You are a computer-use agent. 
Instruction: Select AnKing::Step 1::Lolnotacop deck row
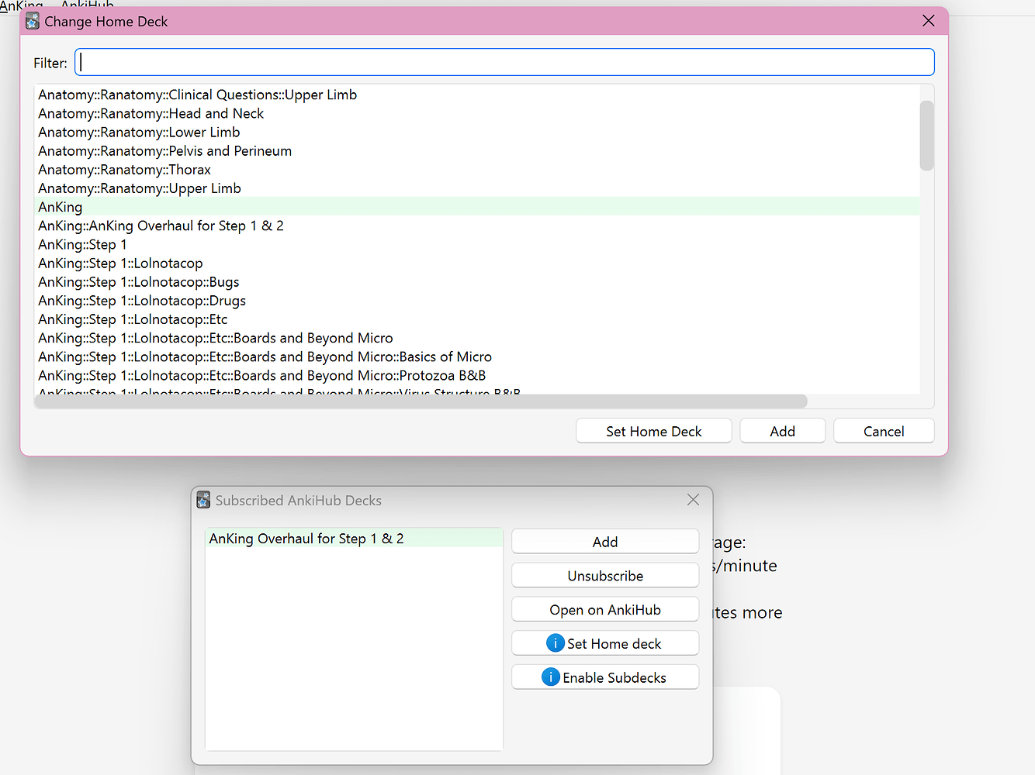tap(477, 263)
